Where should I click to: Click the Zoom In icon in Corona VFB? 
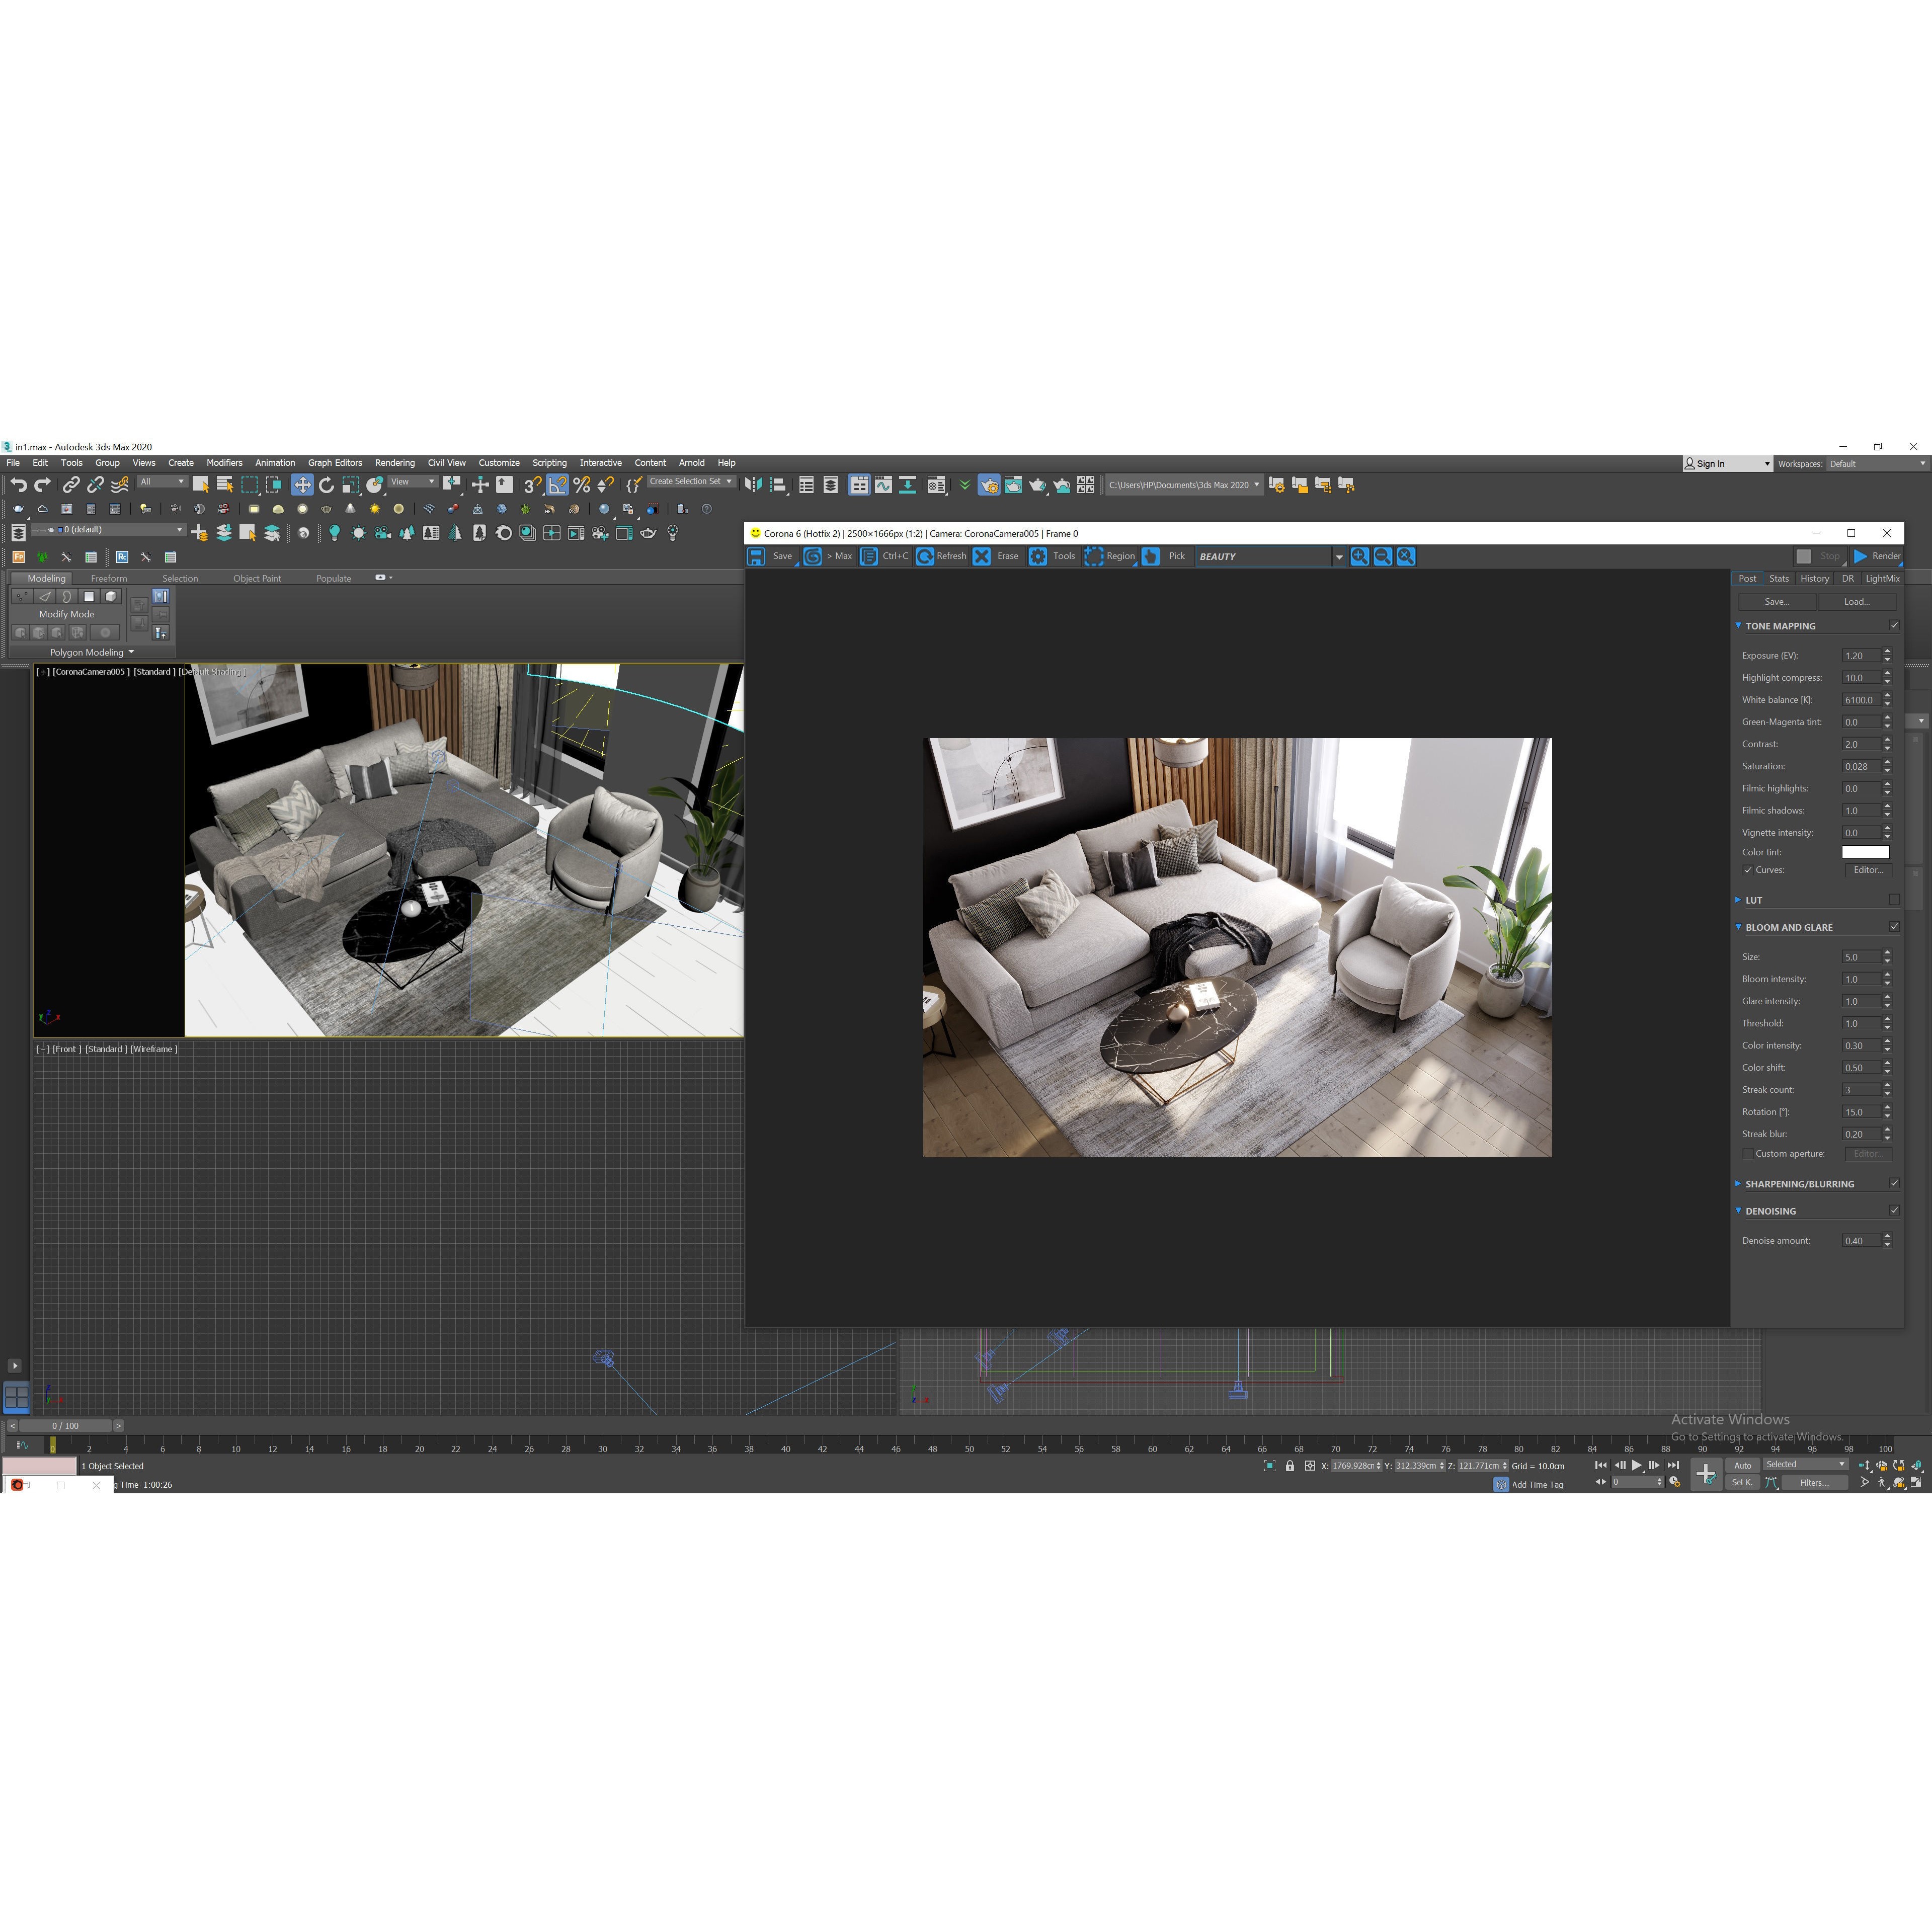click(x=1359, y=557)
